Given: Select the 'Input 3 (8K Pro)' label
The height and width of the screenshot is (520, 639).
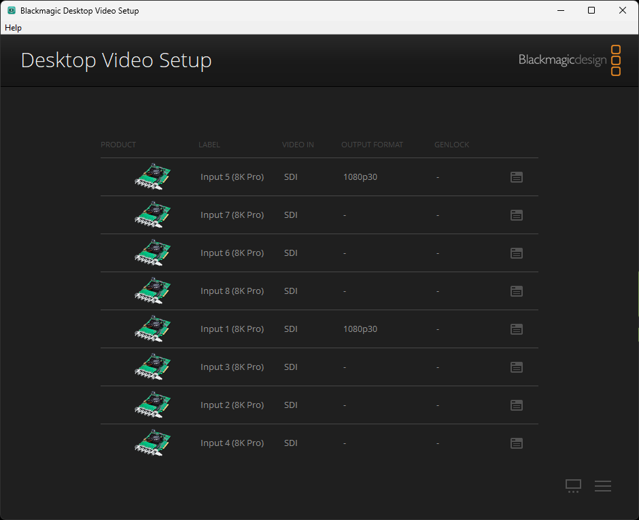Looking at the screenshot, I should click(x=232, y=367).
